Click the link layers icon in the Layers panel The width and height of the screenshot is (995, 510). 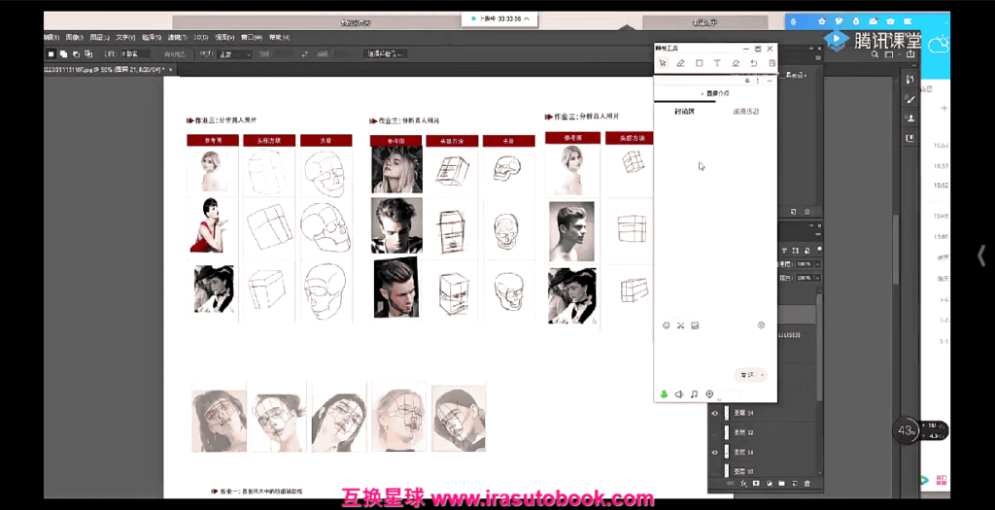pyautogui.click(x=731, y=484)
